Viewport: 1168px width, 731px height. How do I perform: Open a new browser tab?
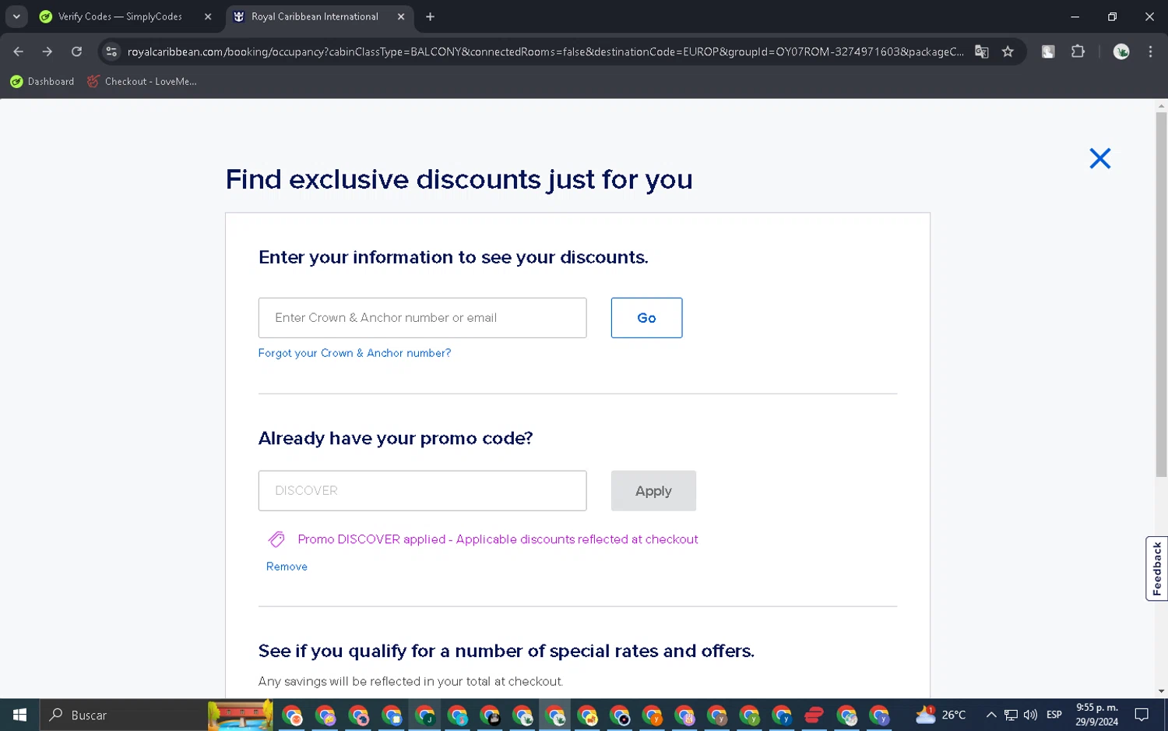pyautogui.click(x=430, y=16)
